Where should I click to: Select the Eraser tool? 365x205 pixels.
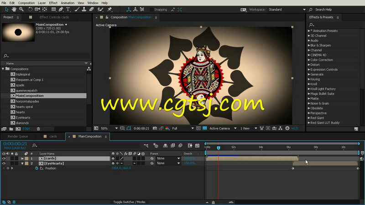92,9
